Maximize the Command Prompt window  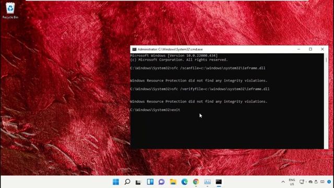[x=311, y=49]
